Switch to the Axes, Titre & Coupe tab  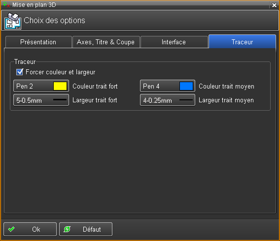click(x=106, y=42)
